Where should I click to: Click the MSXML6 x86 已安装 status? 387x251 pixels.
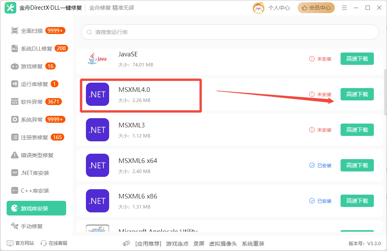click(x=320, y=201)
